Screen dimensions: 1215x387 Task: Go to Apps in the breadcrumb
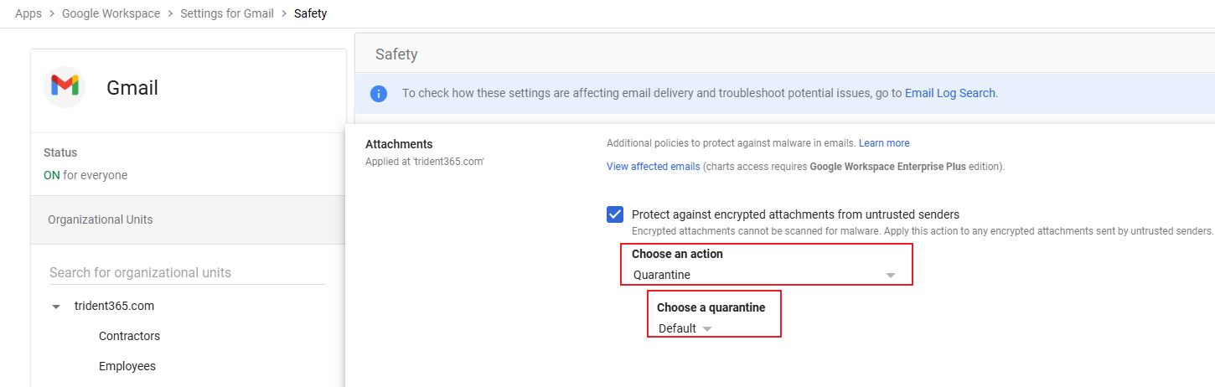pyautogui.click(x=28, y=13)
